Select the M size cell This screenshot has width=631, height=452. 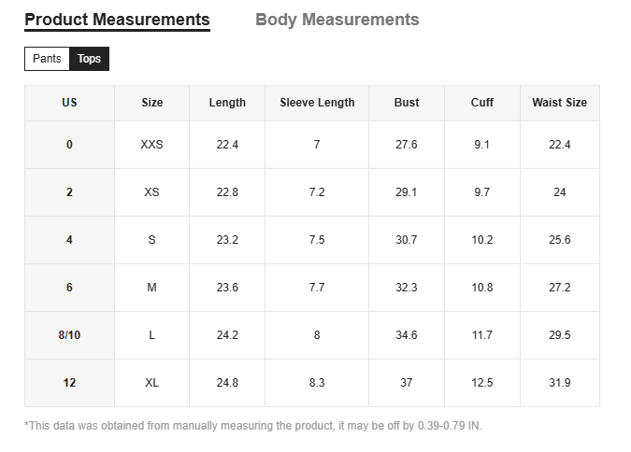pos(151,288)
